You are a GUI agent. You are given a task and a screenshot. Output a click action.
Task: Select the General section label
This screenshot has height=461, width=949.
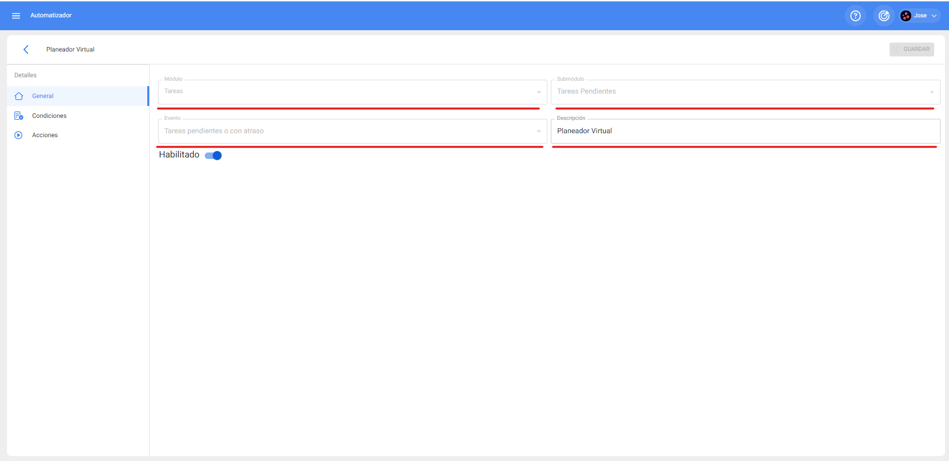click(43, 96)
